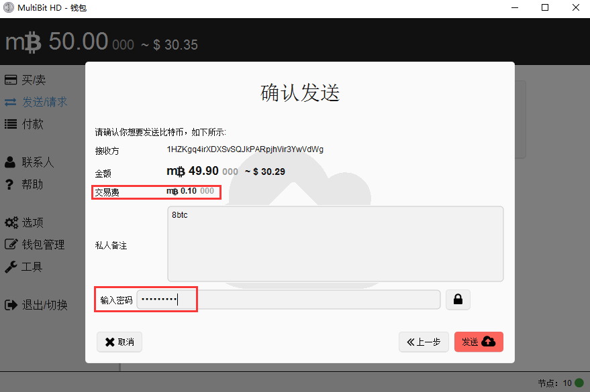Select 发送/请求 in the sidebar

[44, 102]
